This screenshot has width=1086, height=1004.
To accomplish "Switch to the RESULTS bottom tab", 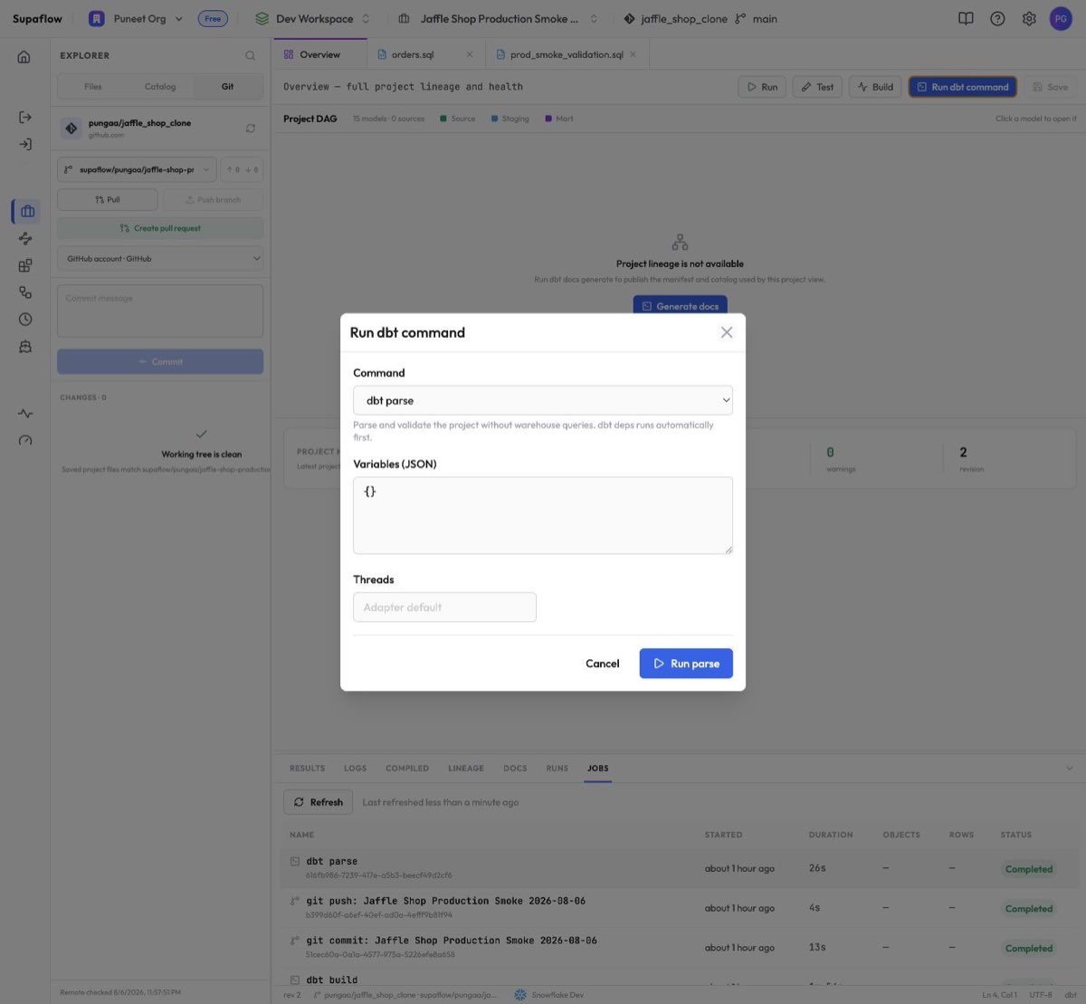I will tap(307, 768).
